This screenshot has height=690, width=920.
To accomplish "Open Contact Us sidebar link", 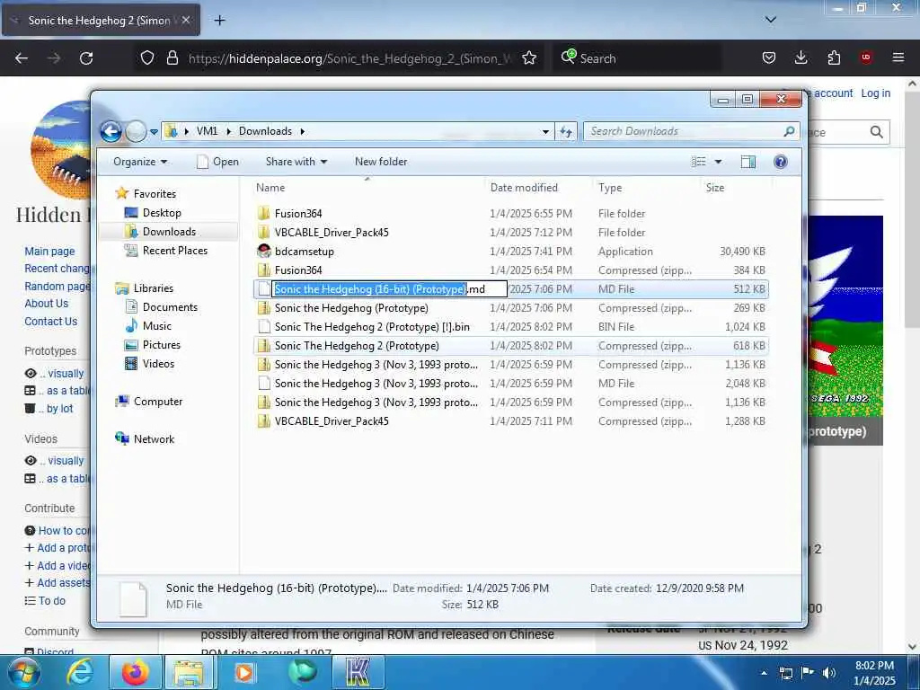I will point(50,321).
